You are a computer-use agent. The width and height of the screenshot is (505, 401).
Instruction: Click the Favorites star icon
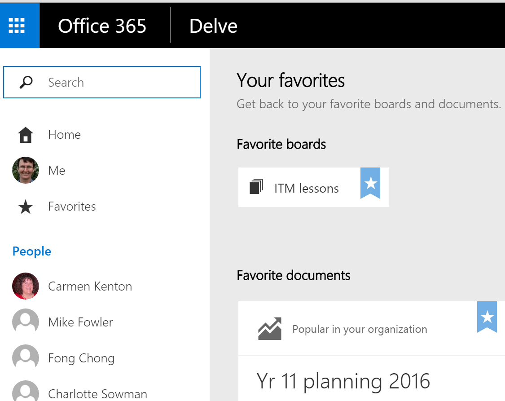click(x=26, y=206)
